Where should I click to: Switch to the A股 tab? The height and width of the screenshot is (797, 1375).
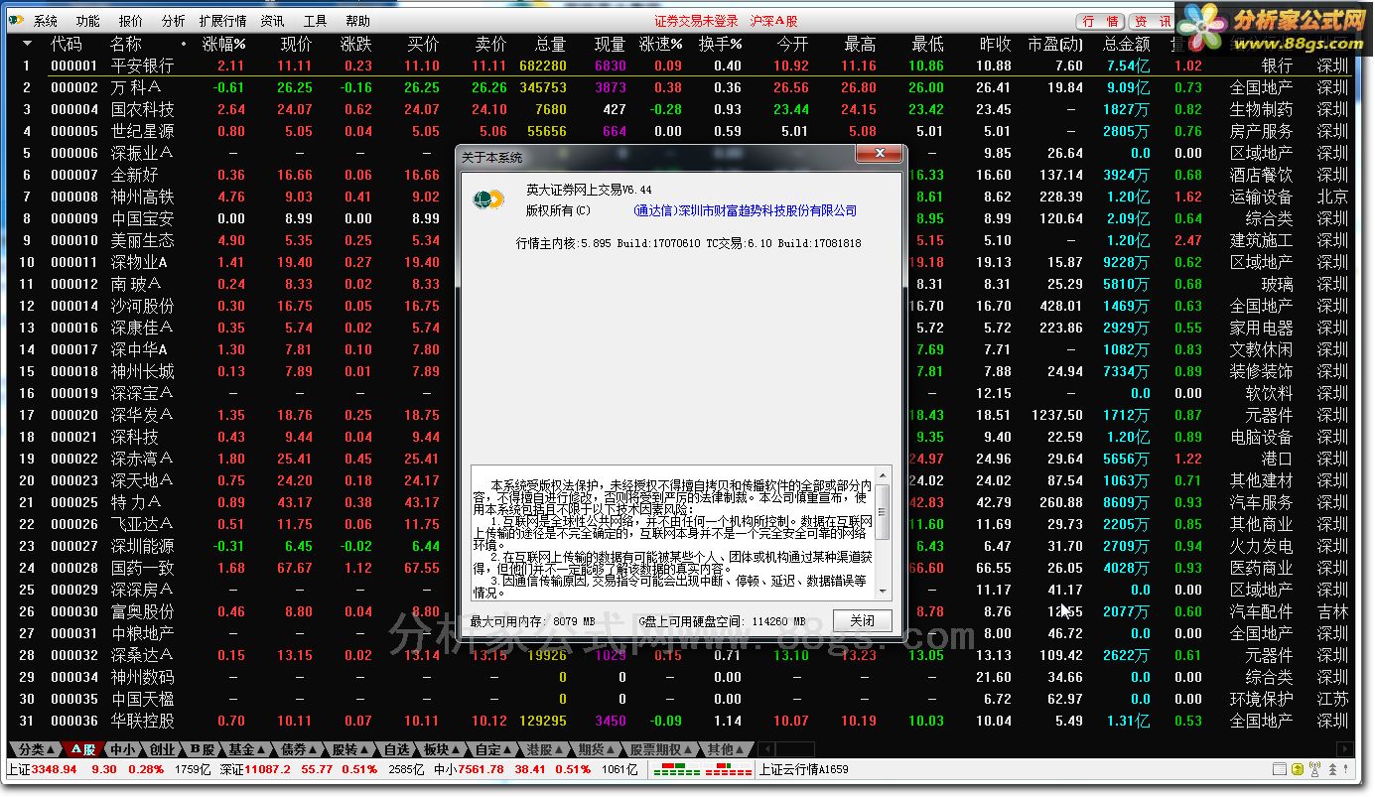click(x=81, y=749)
